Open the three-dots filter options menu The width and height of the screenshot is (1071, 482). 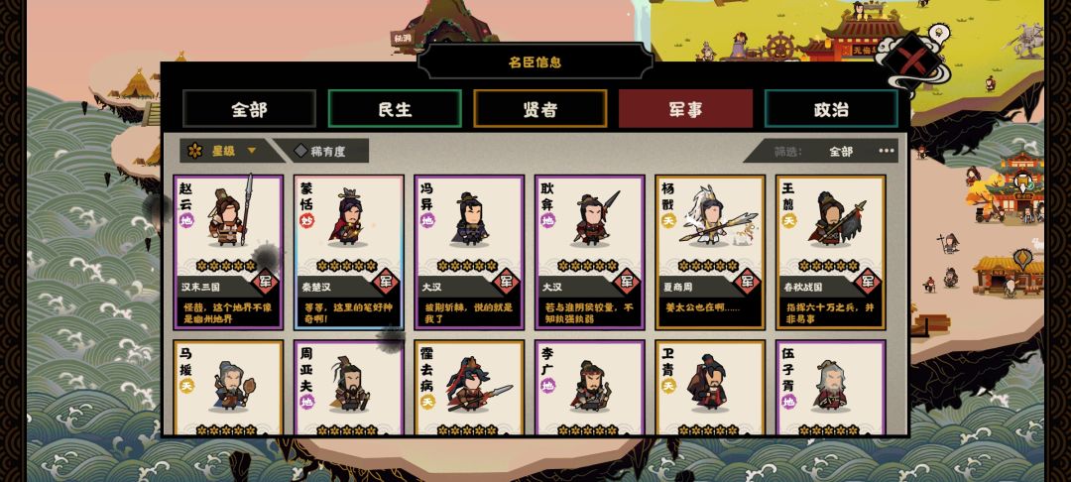(887, 151)
